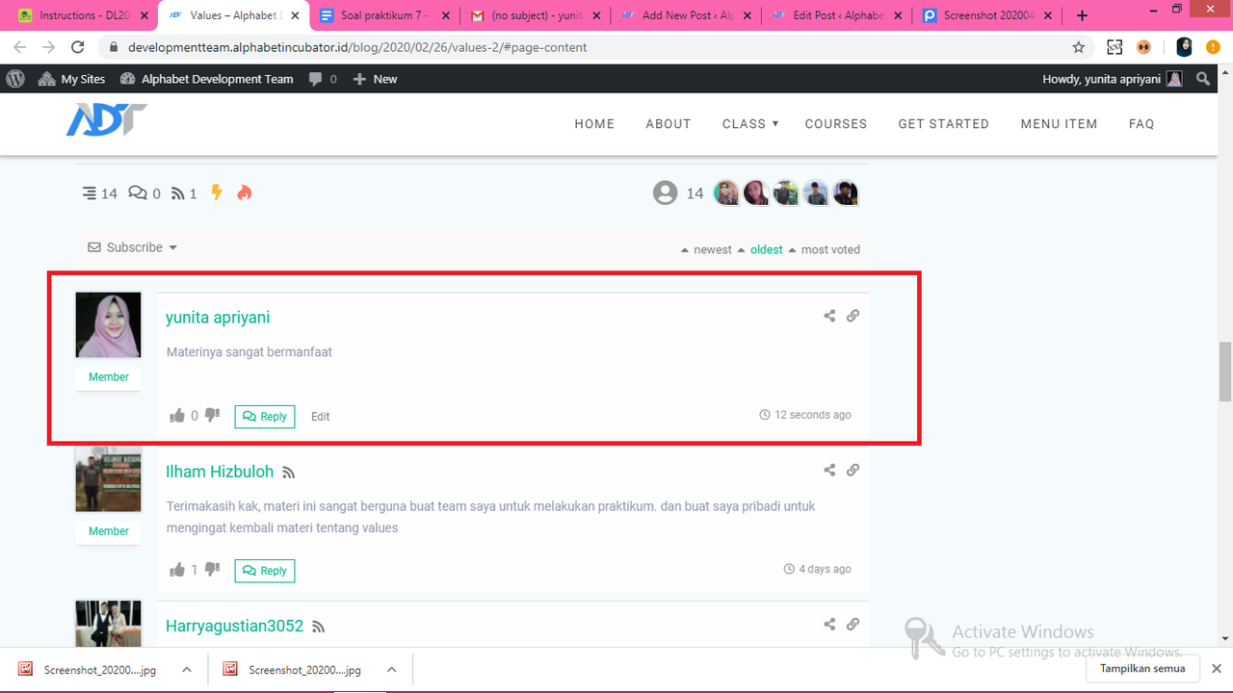Copy link to Ilham Hizbuloh's comment

pos(853,470)
